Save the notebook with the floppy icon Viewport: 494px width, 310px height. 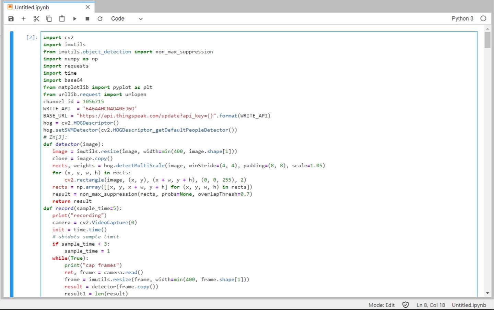11,19
